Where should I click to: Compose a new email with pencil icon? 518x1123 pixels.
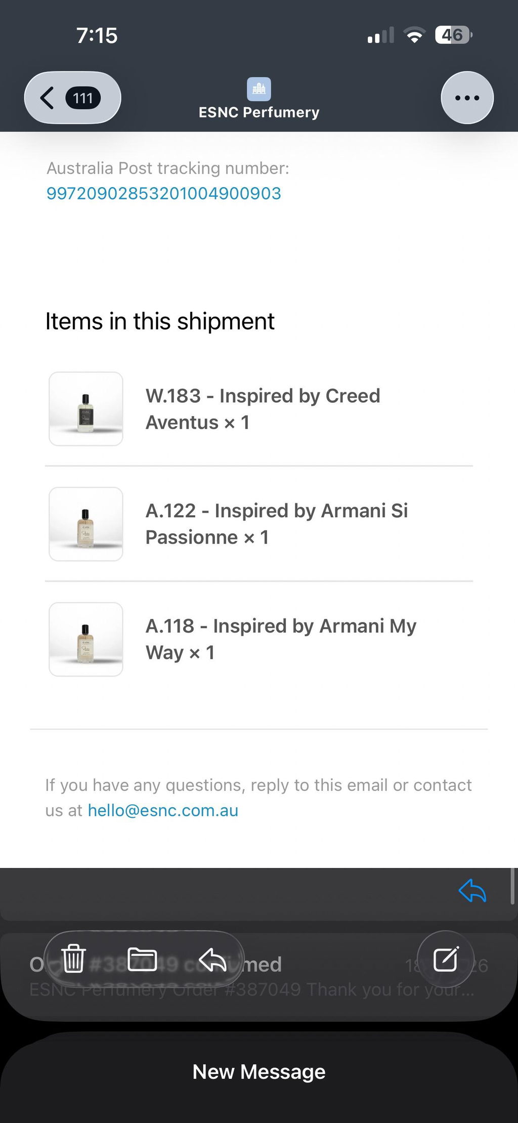[x=446, y=959]
